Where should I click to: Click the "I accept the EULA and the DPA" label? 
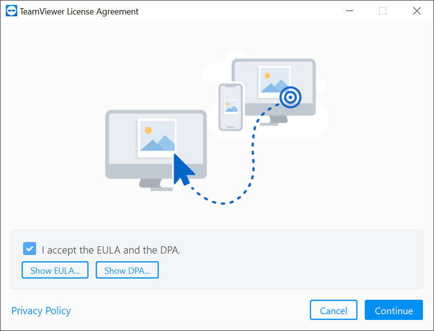[x=111, y=250]
